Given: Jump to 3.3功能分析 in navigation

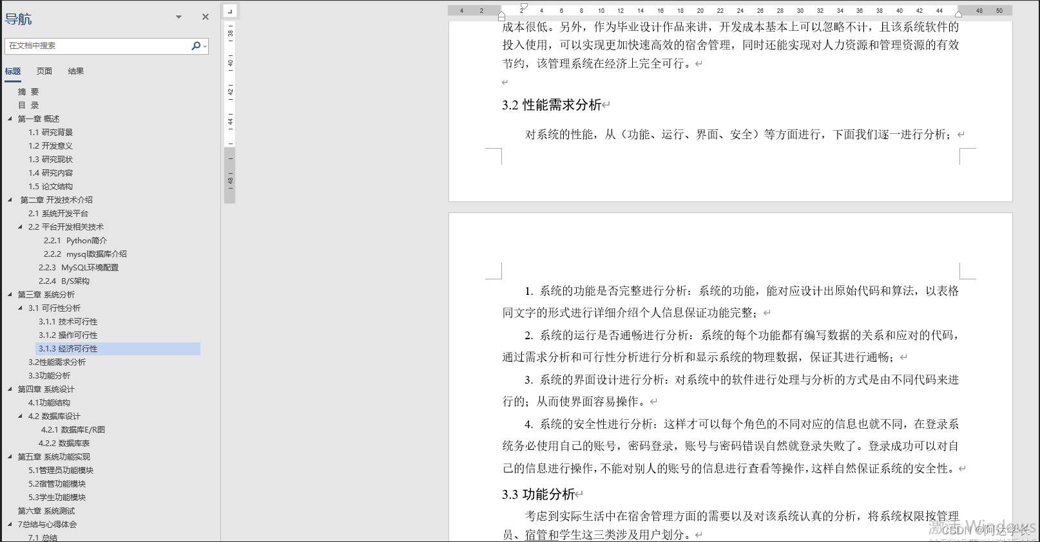Looking at the screenshot, I should (x=49, y=375).
